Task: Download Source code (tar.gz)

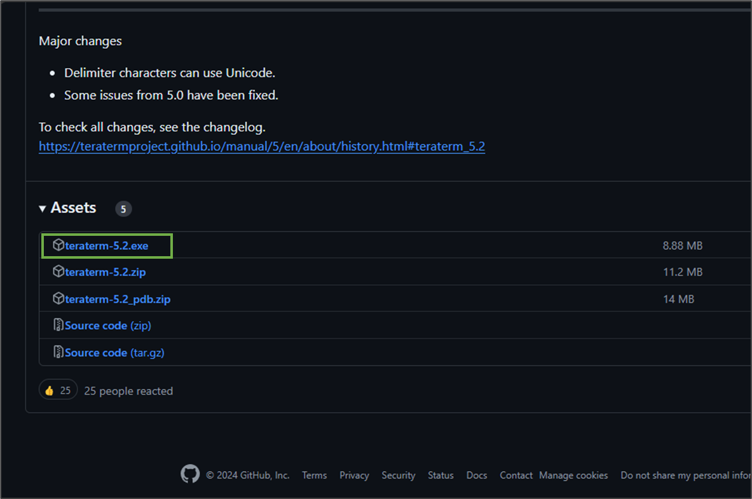Action: point(114,353)
